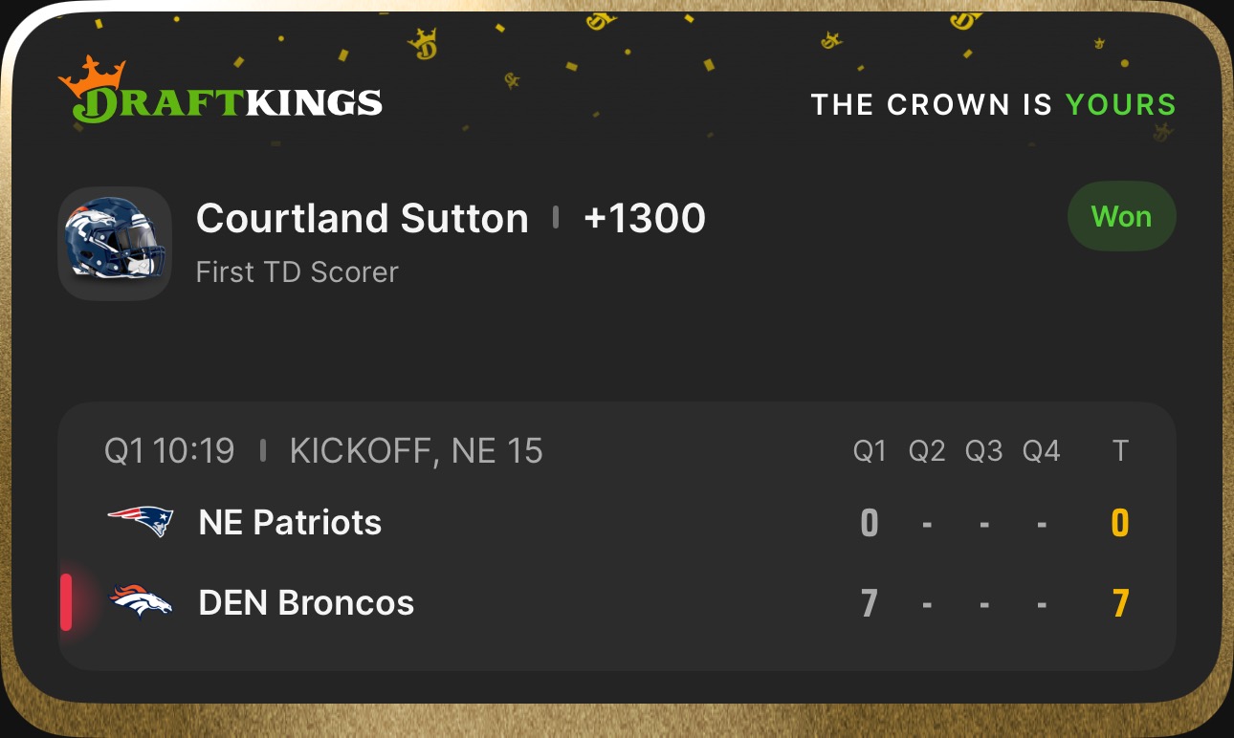1234x738 pixels.
Task: Click the KICKOFF, NE 15 status
Action: click(x=416, y=451)
